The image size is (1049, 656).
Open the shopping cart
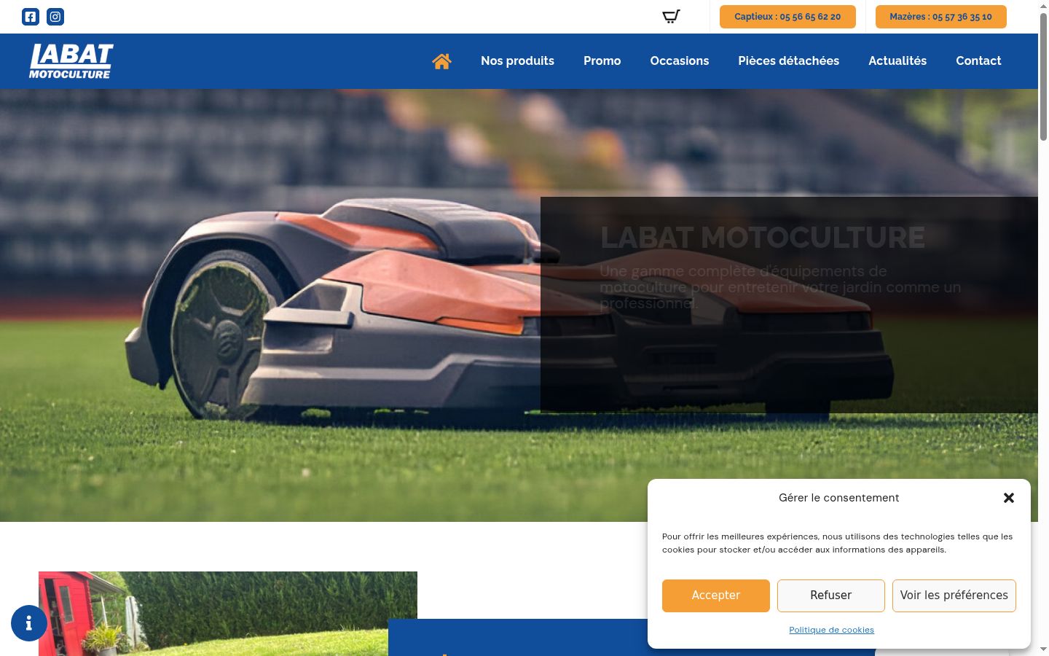(671, 17)
